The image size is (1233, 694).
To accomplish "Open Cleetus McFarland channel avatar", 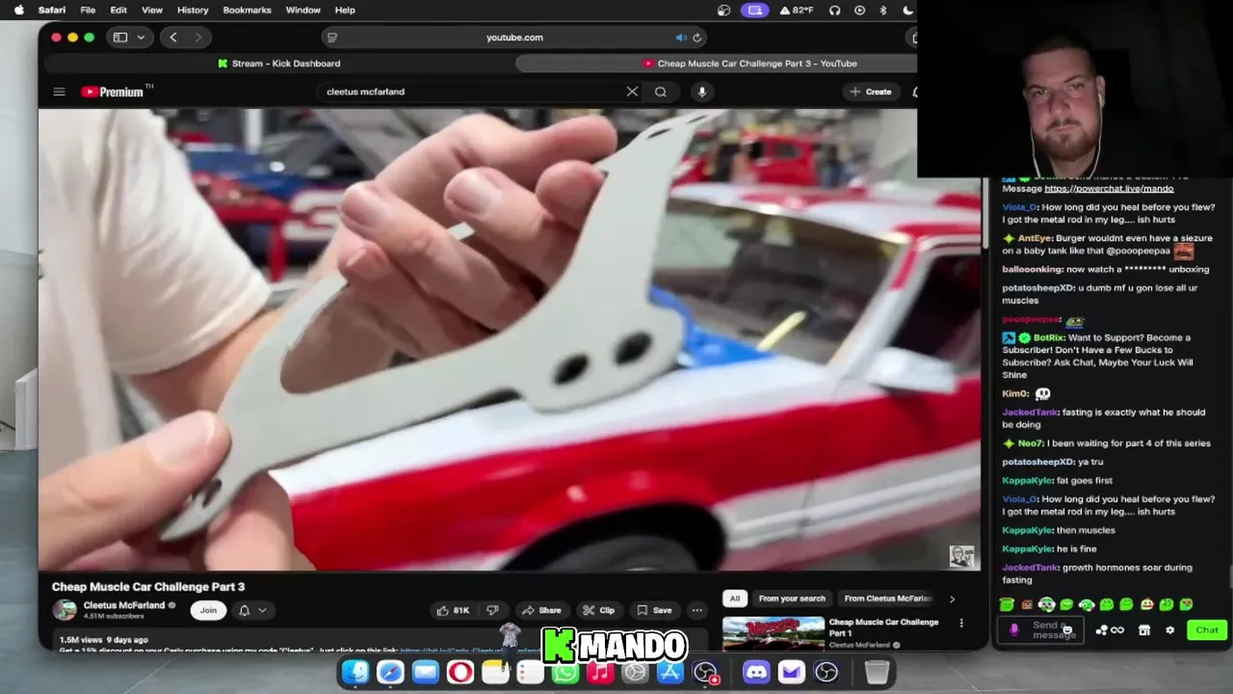I will pyautogui.click(x=65, y=609).
